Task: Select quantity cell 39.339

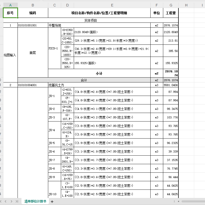Action: coord(171,151)
